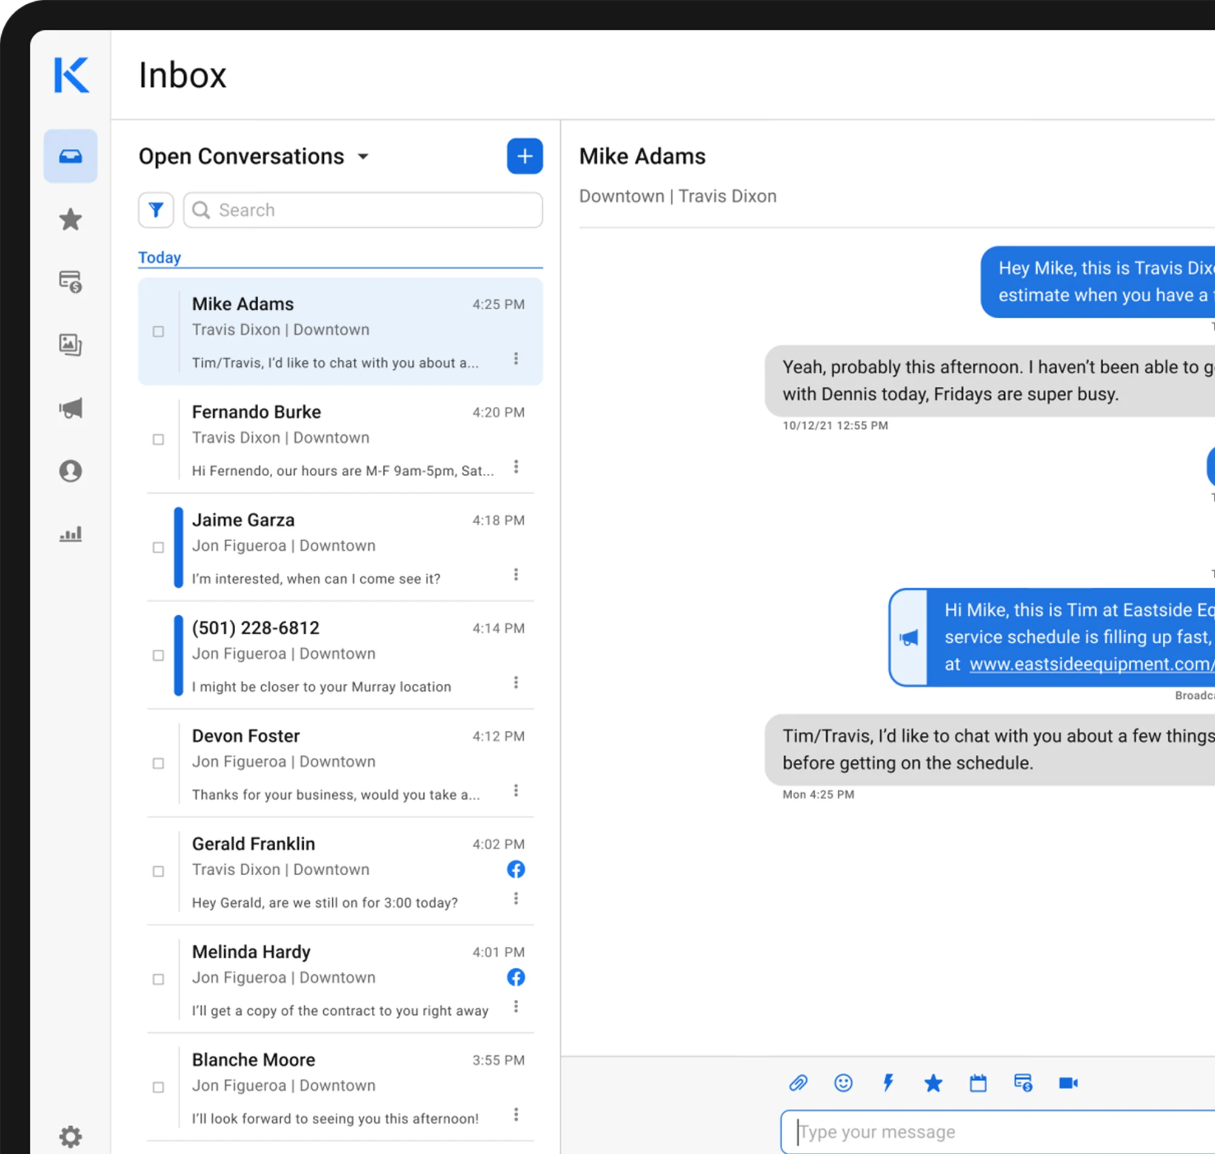1215x1154 pixels.
Task: Open the three-dot menu on Jaime Garza
Action: [x=517, y=575]
